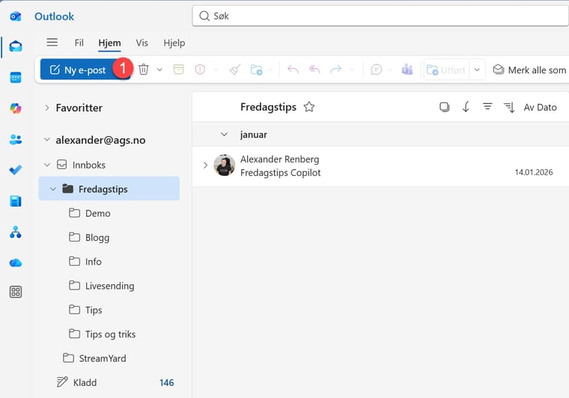
Task: Collapse the Fredagstips folder chevron
Action: pos(53,189)
